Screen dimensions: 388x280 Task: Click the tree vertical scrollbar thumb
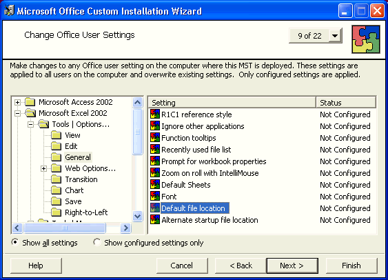(137, 132)
